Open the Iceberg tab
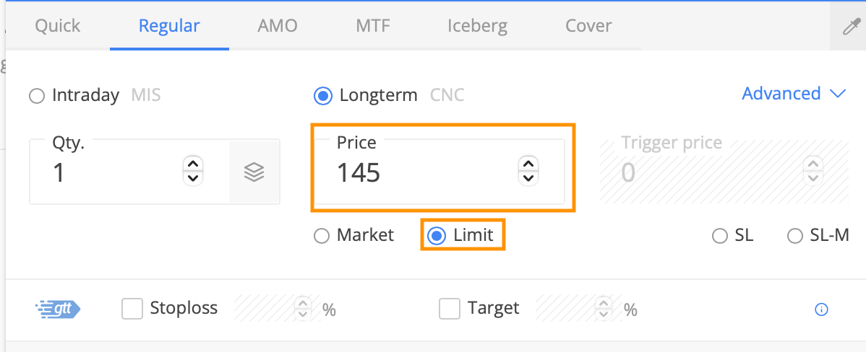866x352 pixels. [477, 26]
